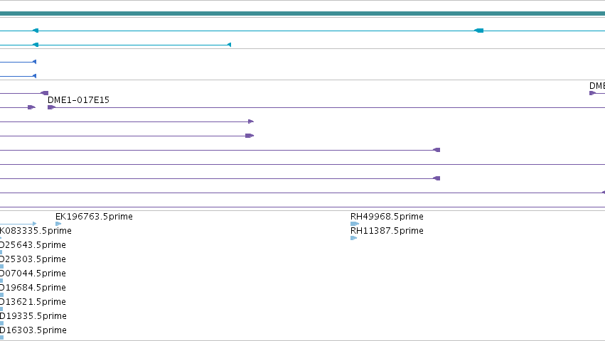
Task: Select the large teal exon block on top transcript
Action: (479, 31)
